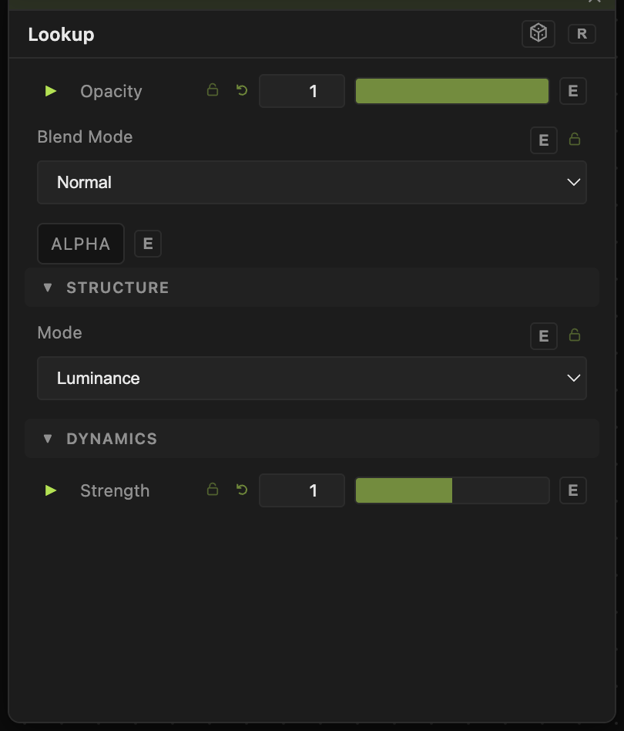Click the green play arrow beside Strength
The image size is (624, 731).
click(x=51, y=490)
